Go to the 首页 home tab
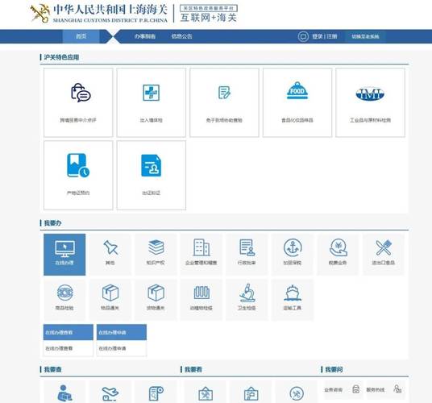The width and height of the screenshot is (432, 403). pyautogui.click(x=81, y=36)
